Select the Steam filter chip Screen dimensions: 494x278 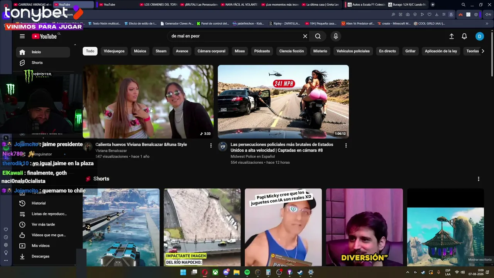[x=161, y=51]
